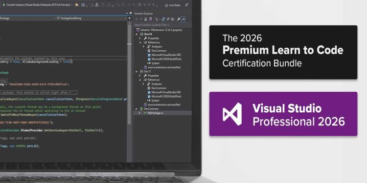This screenshot has width=367, height=183.
Task: Click the Pending Changes Filter icon
Action: (157, 20)
